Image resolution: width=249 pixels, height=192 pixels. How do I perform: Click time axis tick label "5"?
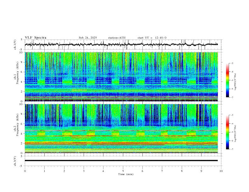click(x=123, y=171)
